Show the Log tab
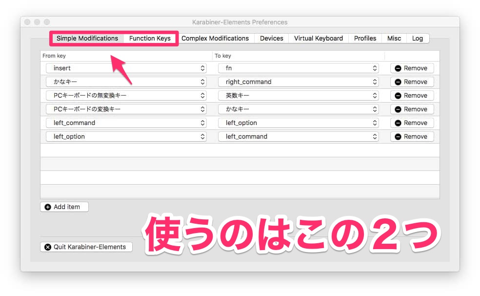Screen dimensions: 480x296 pos(418,38)
